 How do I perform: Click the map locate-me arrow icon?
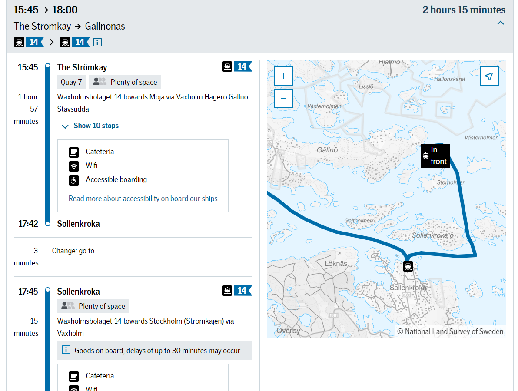tap(489, 76)
